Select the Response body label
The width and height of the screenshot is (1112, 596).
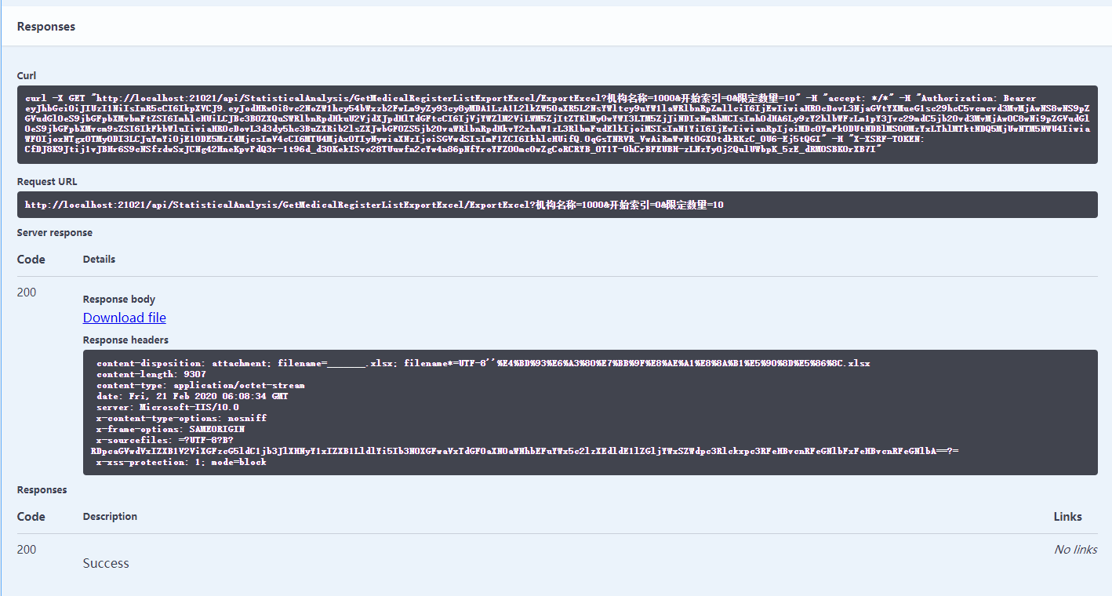click(118, 299)
